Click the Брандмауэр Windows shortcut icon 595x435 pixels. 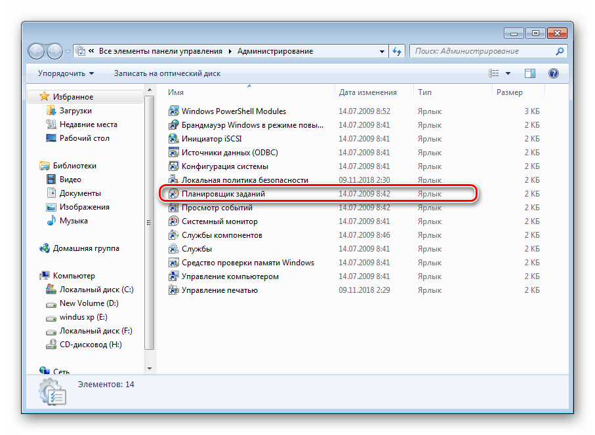coord(173,125)
